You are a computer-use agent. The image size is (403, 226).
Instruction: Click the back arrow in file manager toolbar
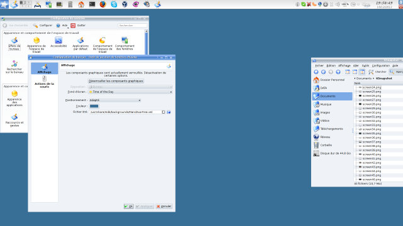[316, 72]
